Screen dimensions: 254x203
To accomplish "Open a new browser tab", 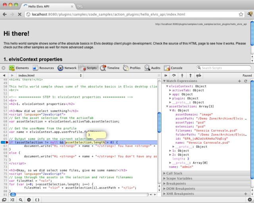I will click(79, 6).
